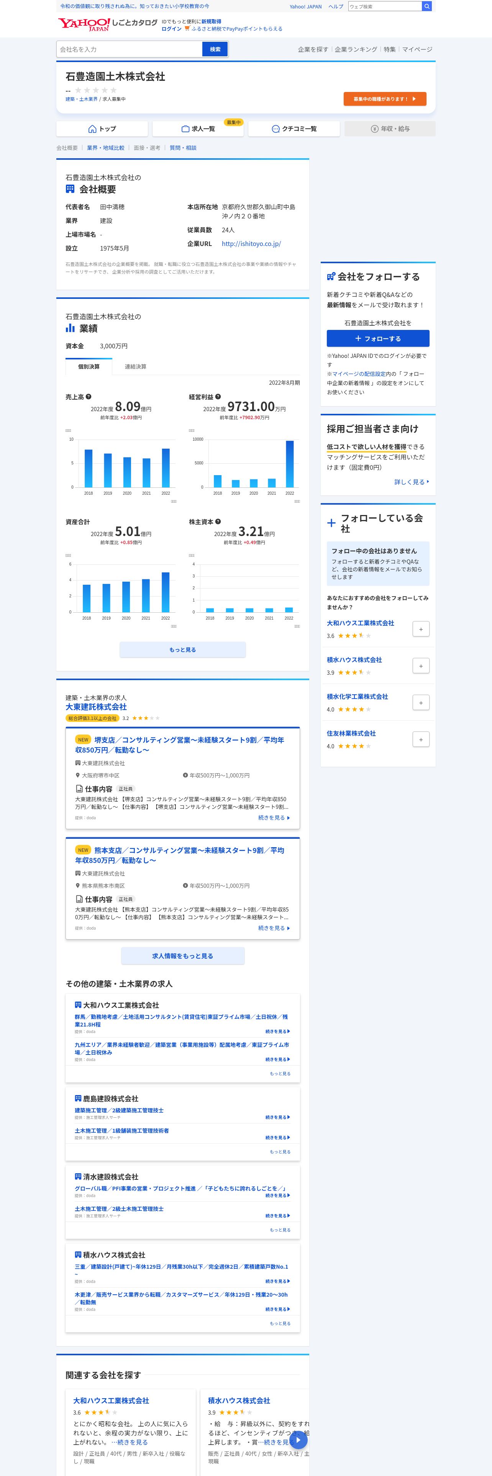The width and height of the screenshot is (492, 1476).
Task: Click もっと見る under 積水ハウス jobs
Action: click(280, 1323)
